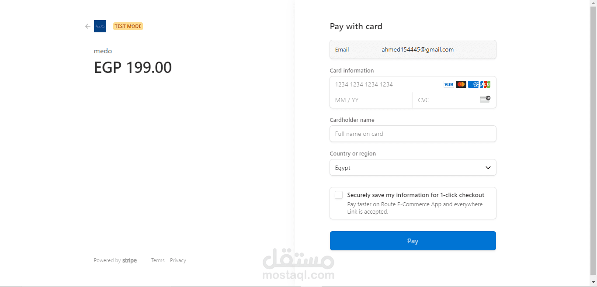Click the JCB card icon
Screen dimensions: 597x287
485,84
